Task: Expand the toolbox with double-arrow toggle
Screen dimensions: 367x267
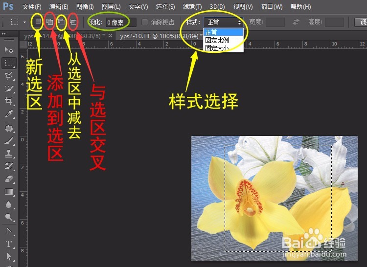Action: point(3,34)
